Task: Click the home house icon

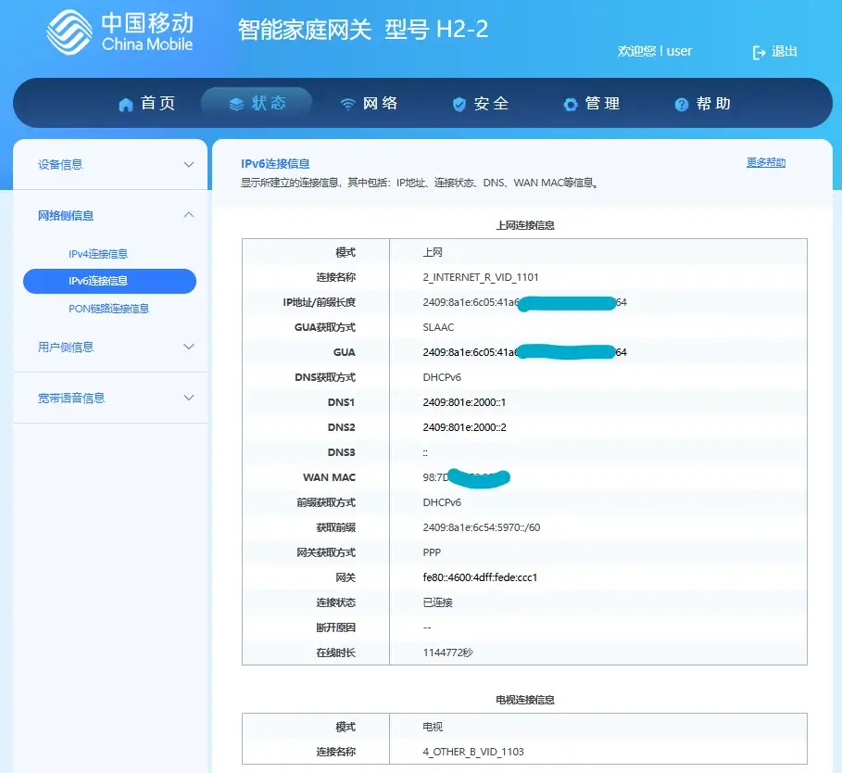Action: click(x=126, y=105)
